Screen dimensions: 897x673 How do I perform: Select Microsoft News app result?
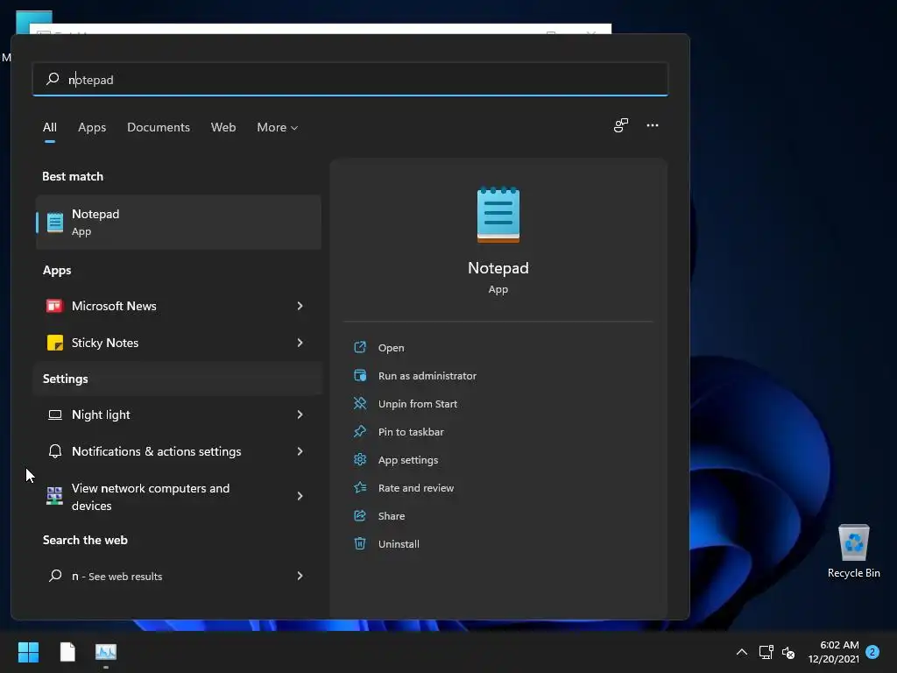(x=179, y=306)
